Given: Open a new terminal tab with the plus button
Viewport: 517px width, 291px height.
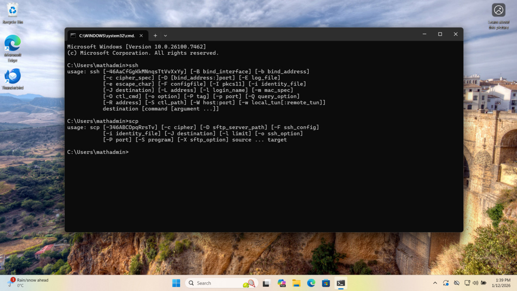Looking at the screenshot, I should coord(155,35).
